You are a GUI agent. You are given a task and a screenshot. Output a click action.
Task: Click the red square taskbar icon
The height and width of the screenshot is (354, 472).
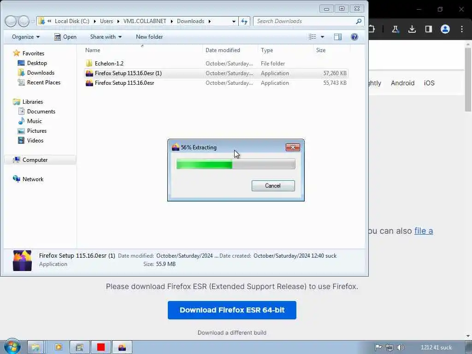coord(101,348)
